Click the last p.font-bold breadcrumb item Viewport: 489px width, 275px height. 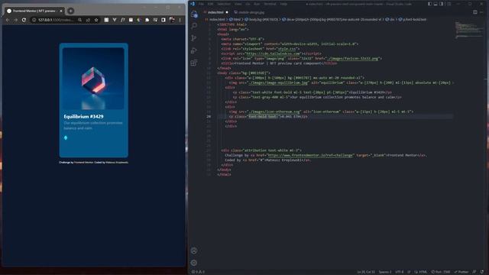click(413, 19)
